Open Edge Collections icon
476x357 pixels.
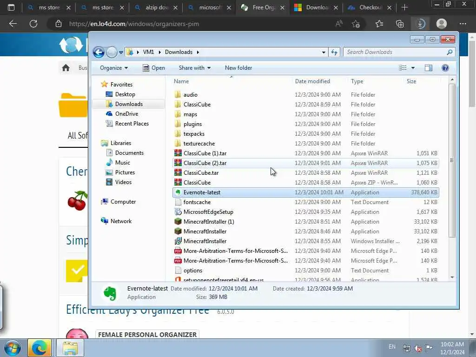point(400,24)
